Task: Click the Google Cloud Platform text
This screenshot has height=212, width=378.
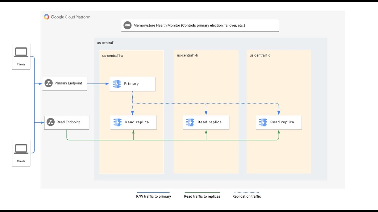Action: click(x=71, y=17)
